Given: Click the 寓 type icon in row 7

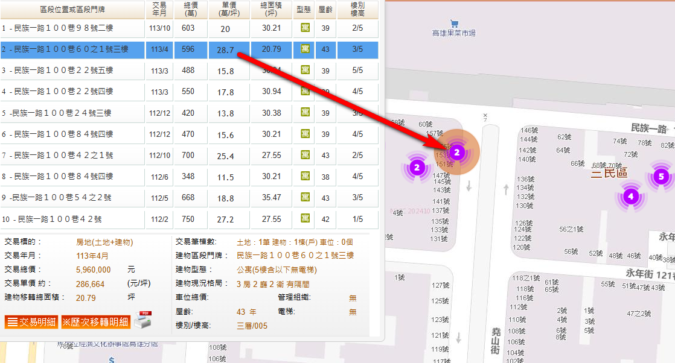Looking at the screenshot, I should tap(305, 156).
